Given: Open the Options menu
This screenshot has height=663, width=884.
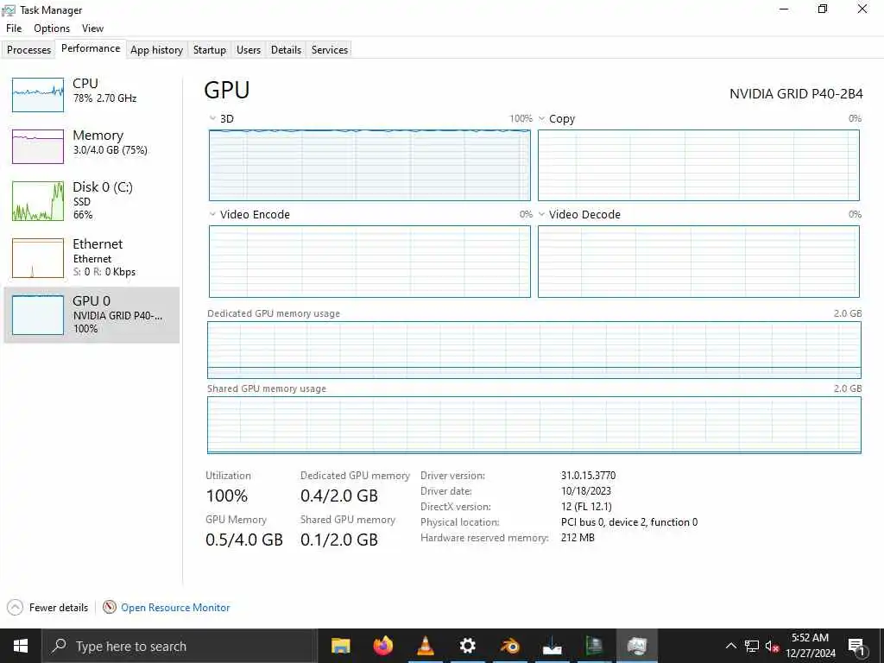Looking at the screenshot, I should point(52,28).
